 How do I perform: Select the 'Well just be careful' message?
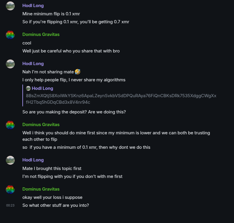coord(71,51)
